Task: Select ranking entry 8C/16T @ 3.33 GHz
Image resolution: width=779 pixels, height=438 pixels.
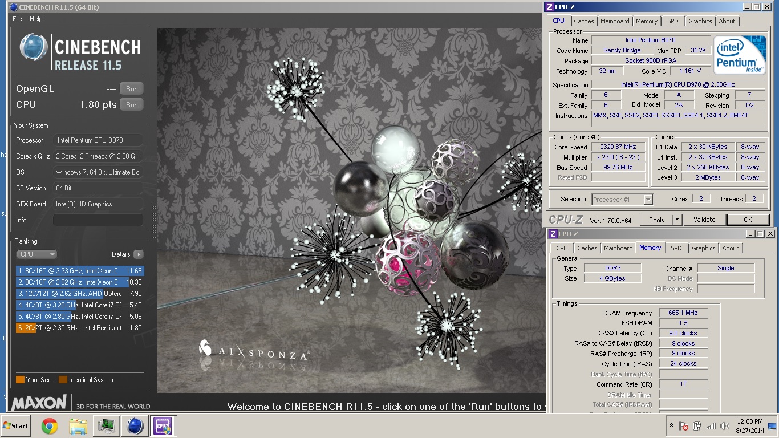Action: click(x=80, y=271)
